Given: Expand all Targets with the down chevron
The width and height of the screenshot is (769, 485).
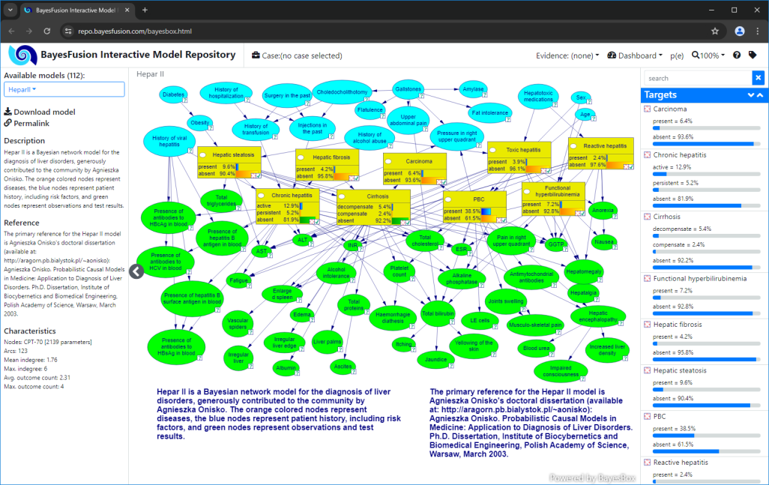Looking at the screenshot, I should (751, 95).
